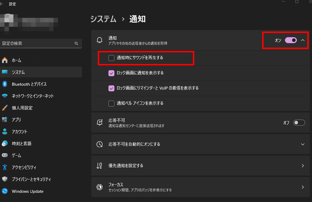Check 通知時にサウンドを再生する checkbox

111,58
